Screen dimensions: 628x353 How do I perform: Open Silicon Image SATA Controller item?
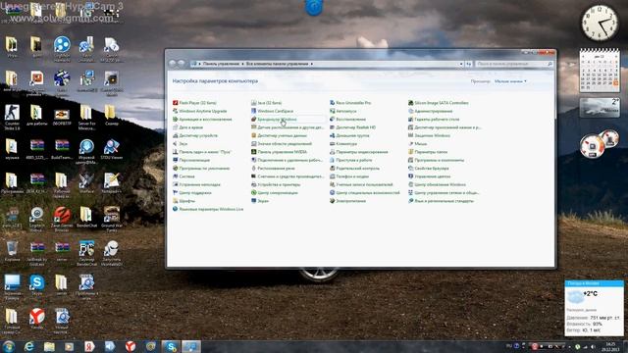pos(439,103)
